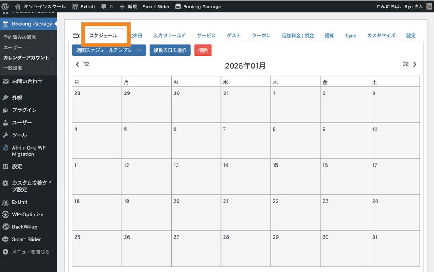Click the hamburger menu icon beside スケジュール tab
This screenshot has width=434, height=272.
(76, 36)
